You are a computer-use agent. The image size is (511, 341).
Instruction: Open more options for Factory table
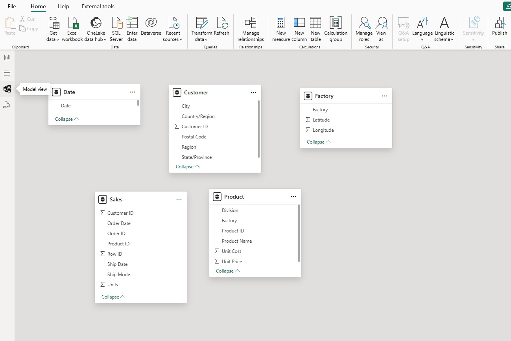click(x=384, y=96)
